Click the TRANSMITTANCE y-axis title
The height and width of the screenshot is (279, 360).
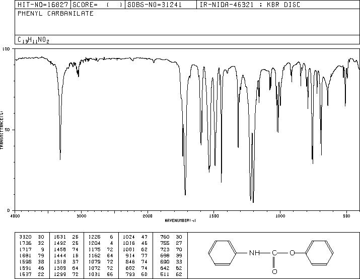click(x=2, y=130)
